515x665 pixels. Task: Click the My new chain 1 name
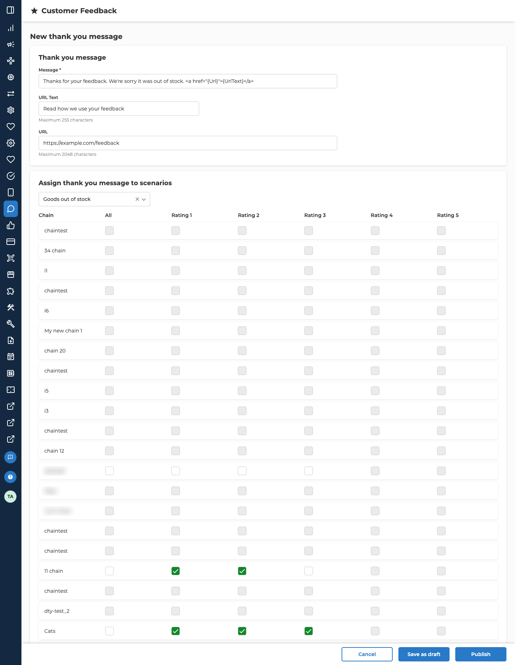tap(63, 331)
